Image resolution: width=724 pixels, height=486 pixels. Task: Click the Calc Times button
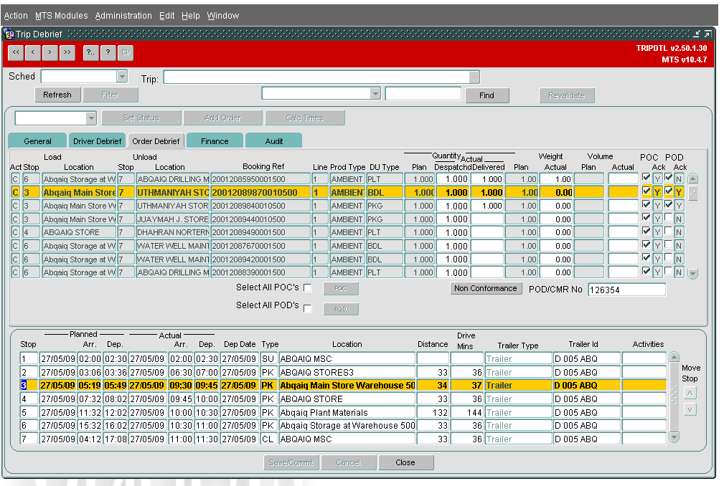[305, 118]
